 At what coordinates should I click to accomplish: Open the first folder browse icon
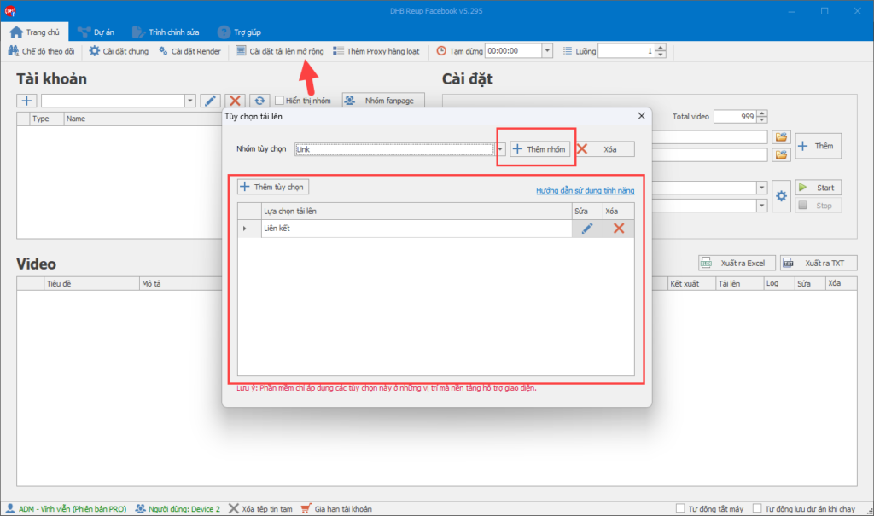780,136
